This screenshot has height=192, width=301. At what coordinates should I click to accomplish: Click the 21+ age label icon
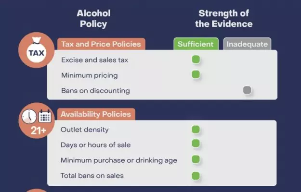pyautogui.click(x=37, y=131)
